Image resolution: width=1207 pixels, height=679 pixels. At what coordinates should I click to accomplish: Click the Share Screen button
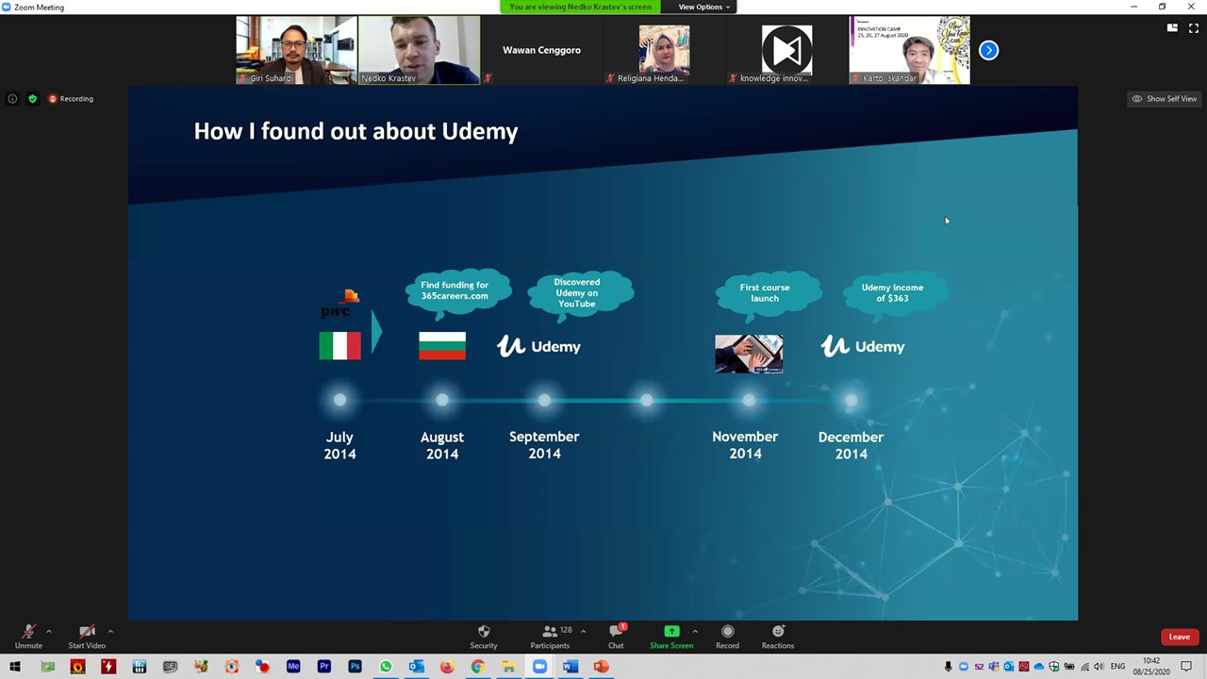pos(671,637)
